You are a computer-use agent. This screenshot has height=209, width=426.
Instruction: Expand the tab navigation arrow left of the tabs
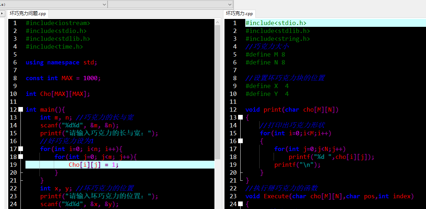coord(3,14)
